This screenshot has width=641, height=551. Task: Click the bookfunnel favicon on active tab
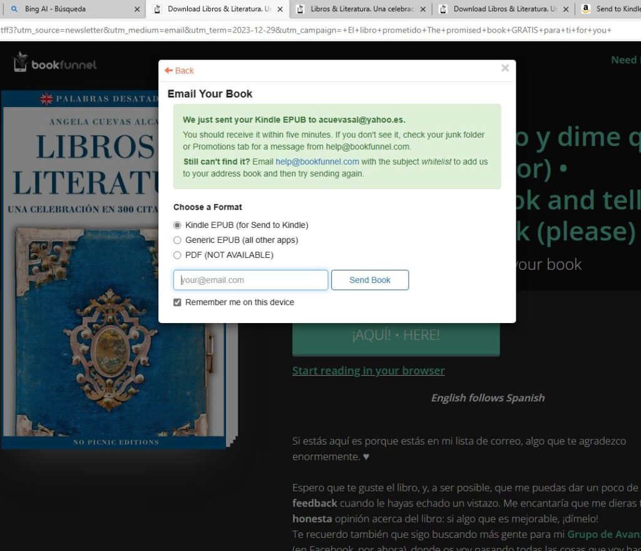point(157,9)
